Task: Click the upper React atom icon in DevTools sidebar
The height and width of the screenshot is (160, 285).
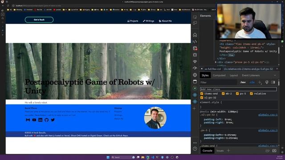Action: tap(195, 95)
